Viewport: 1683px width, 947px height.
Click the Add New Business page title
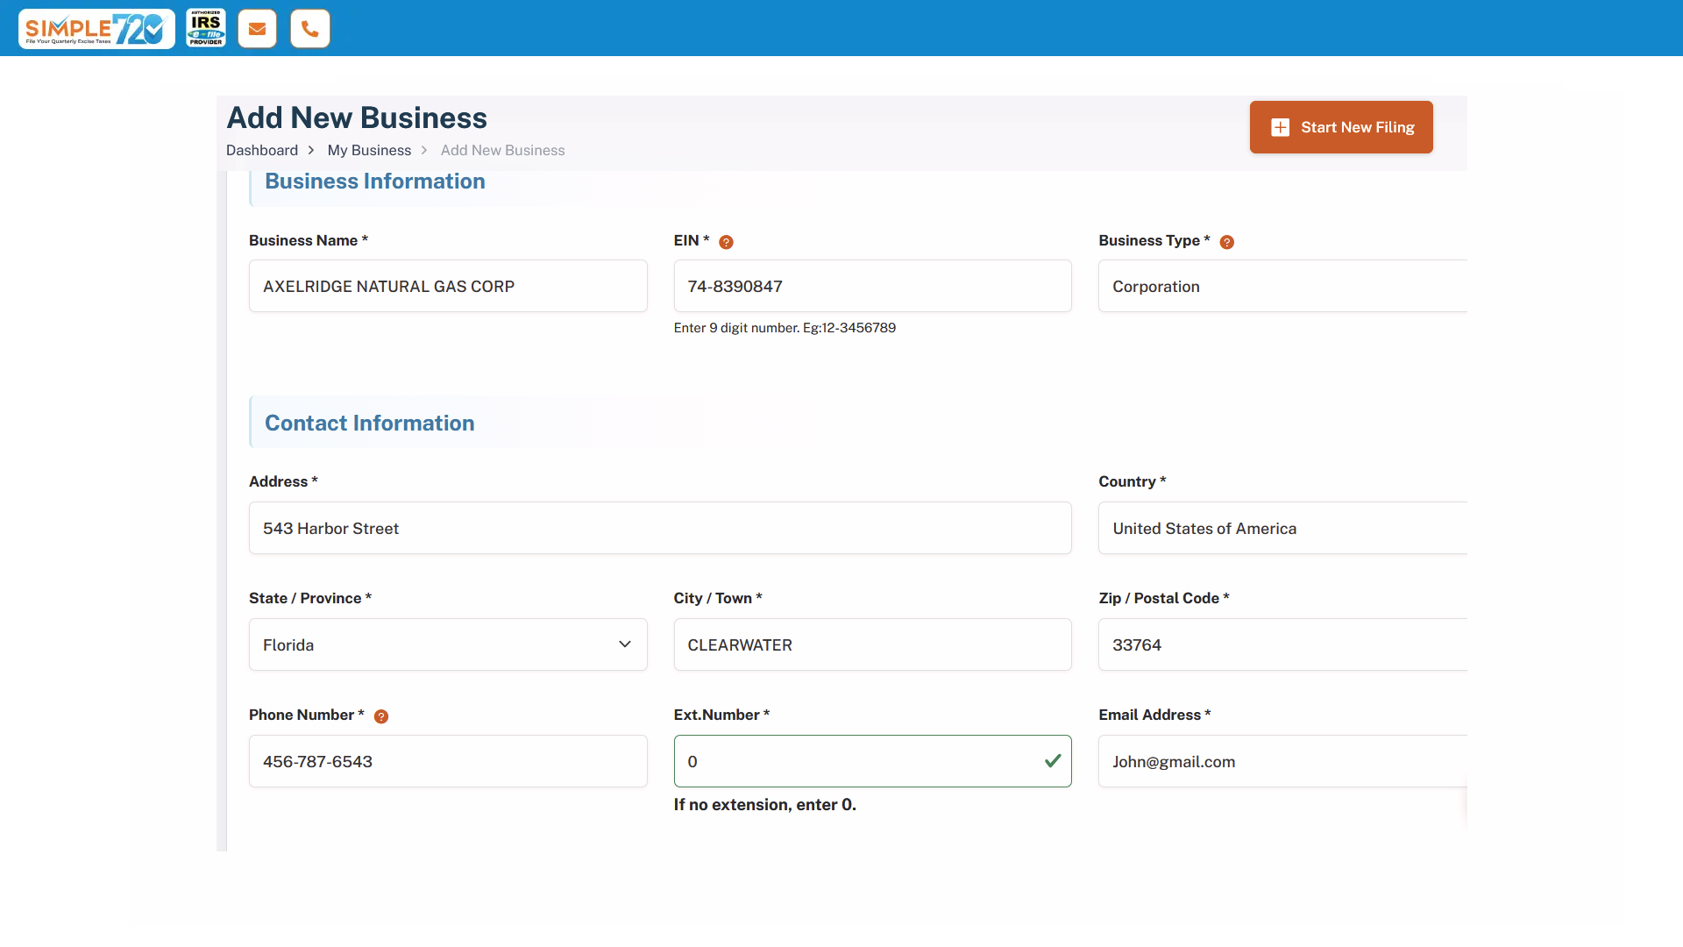357,117
